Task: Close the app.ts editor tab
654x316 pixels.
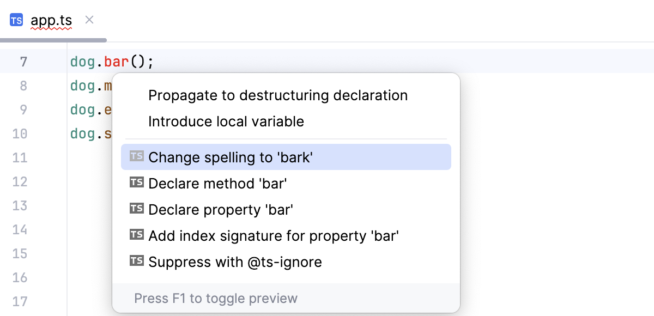Action: 90,20
